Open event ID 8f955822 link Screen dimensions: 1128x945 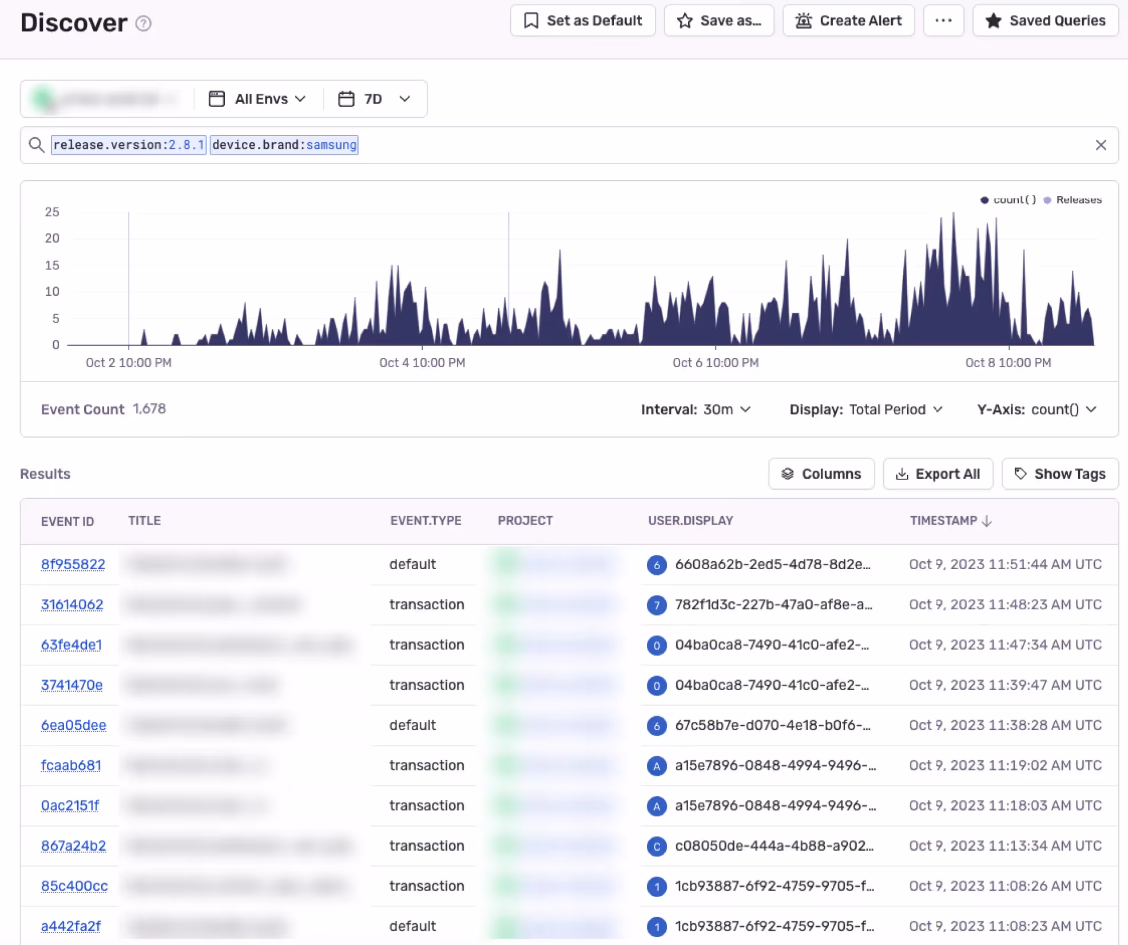[x=73, y=565]
